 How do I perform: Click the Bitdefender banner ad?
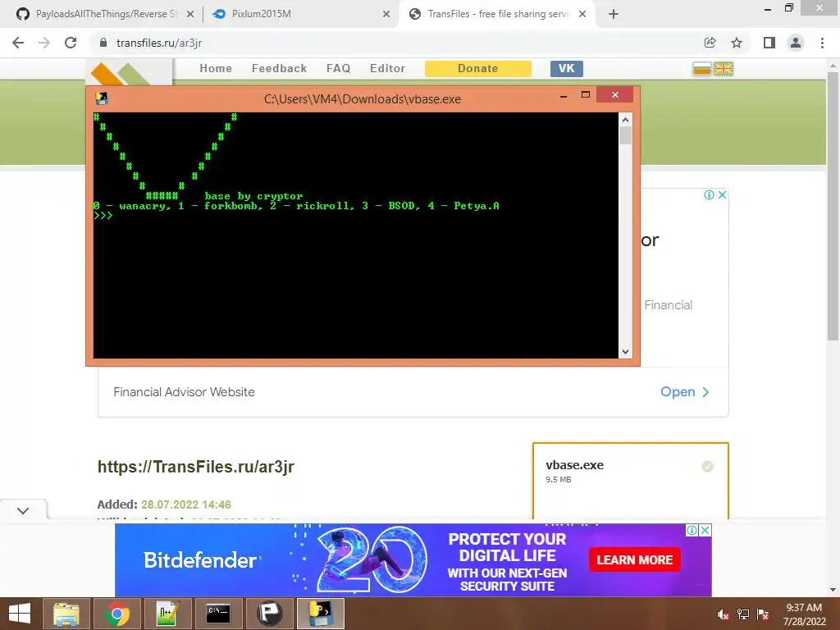(x=413, y=559)
